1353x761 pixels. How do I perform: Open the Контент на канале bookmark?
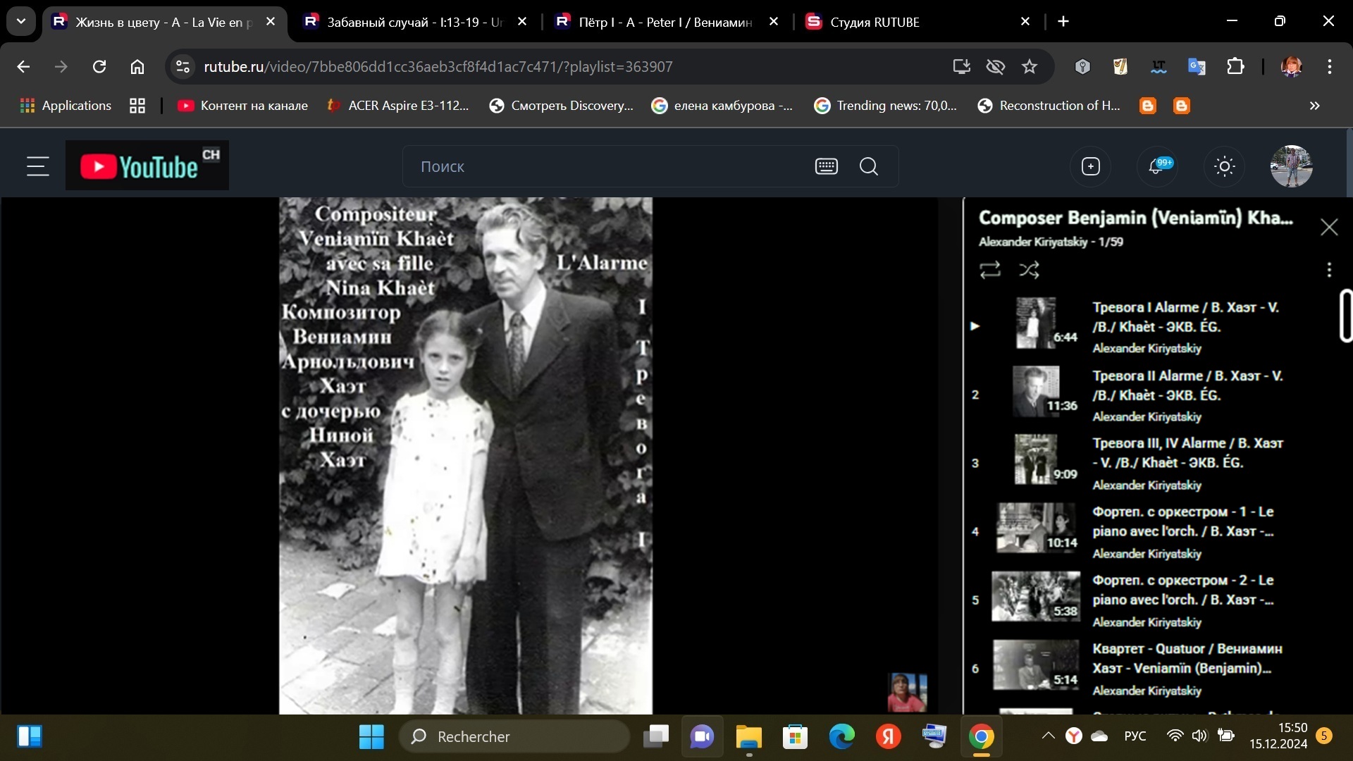[242, 106]
